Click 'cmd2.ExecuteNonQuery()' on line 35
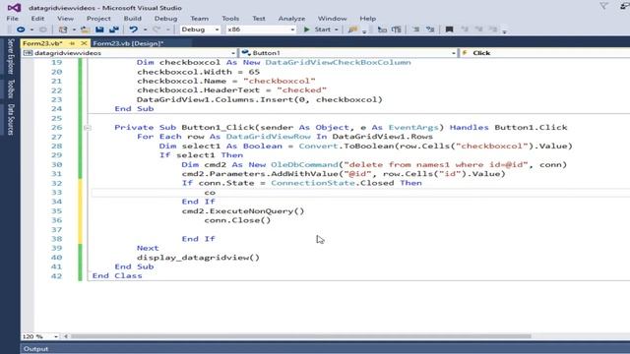This screenshot has width=630, height=354. click(x=243, y=211)
